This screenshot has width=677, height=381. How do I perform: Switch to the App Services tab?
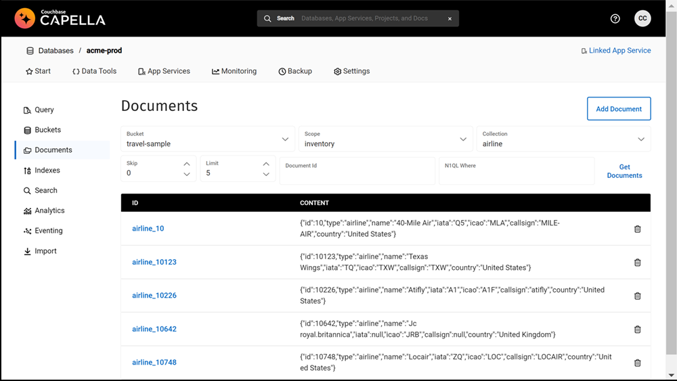coord(164,71)
